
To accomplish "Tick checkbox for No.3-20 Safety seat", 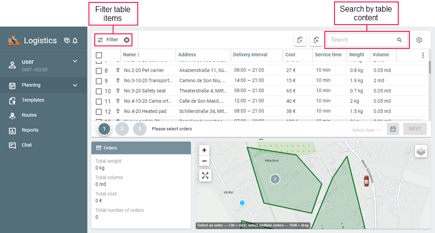I will 99,91.
